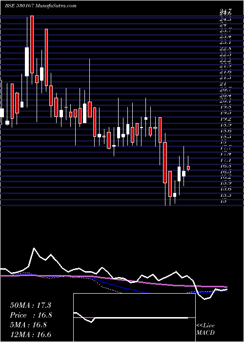The image size is (244, 342).
Task: Click the <<Live MACD label
Action: pyautogui.click(x=205, y=329)
